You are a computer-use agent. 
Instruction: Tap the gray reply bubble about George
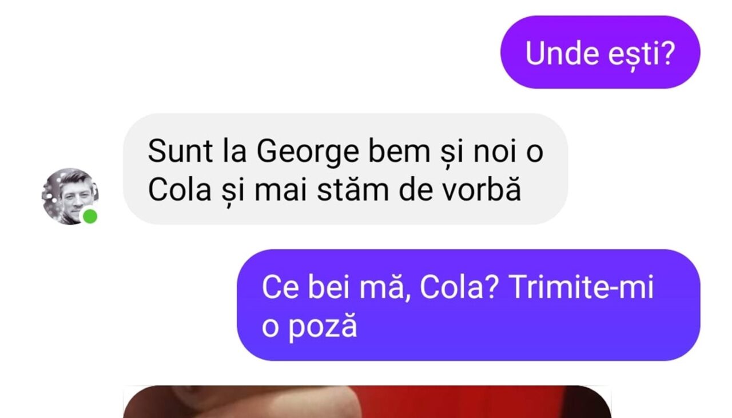click(x=345, y=169)
